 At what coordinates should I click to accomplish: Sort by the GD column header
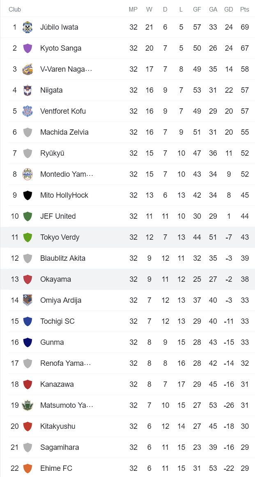click(229, 9)
